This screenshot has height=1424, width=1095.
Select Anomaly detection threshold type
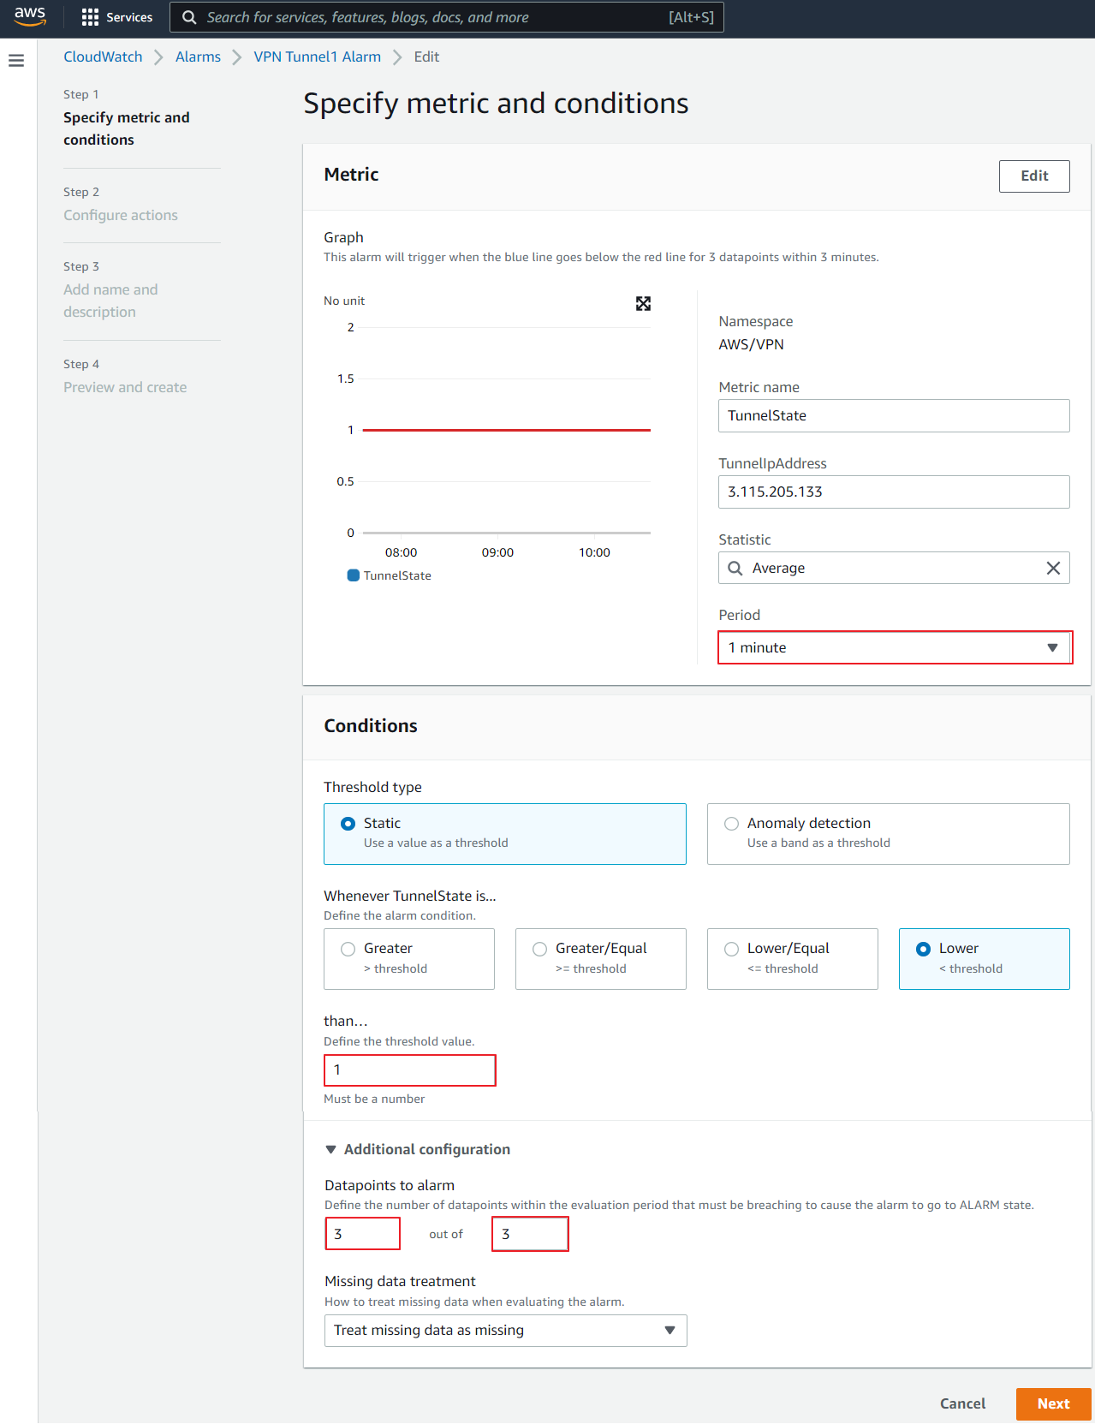point(732,824)
